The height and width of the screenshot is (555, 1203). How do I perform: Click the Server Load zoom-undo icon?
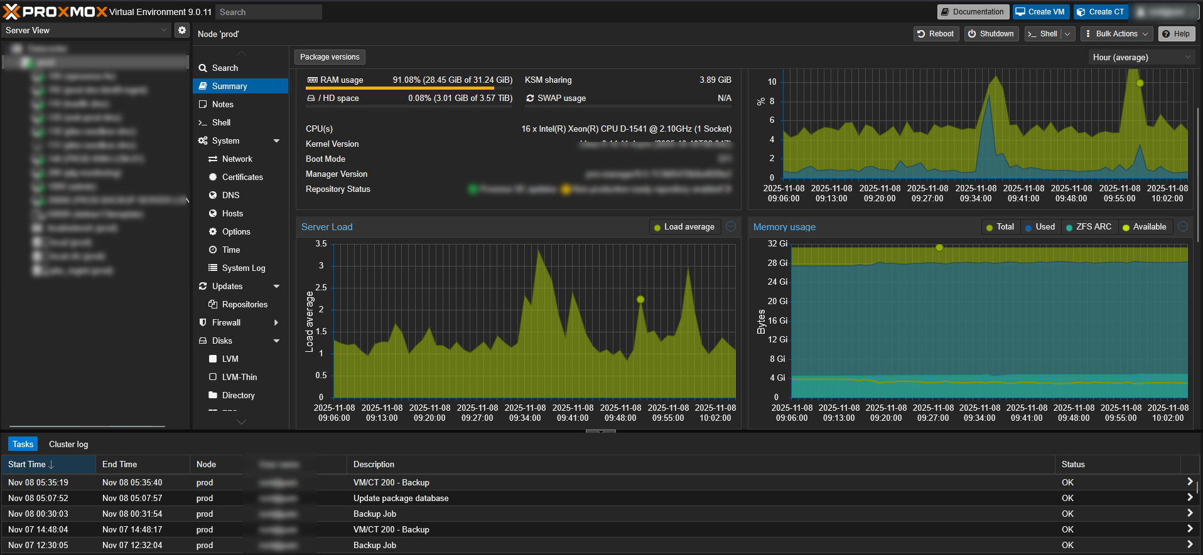731,226
